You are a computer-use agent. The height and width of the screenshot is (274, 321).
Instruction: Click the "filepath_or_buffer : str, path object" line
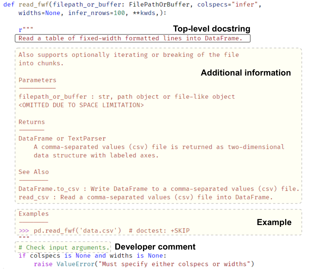pyautogui.click(x=127, y=97)
